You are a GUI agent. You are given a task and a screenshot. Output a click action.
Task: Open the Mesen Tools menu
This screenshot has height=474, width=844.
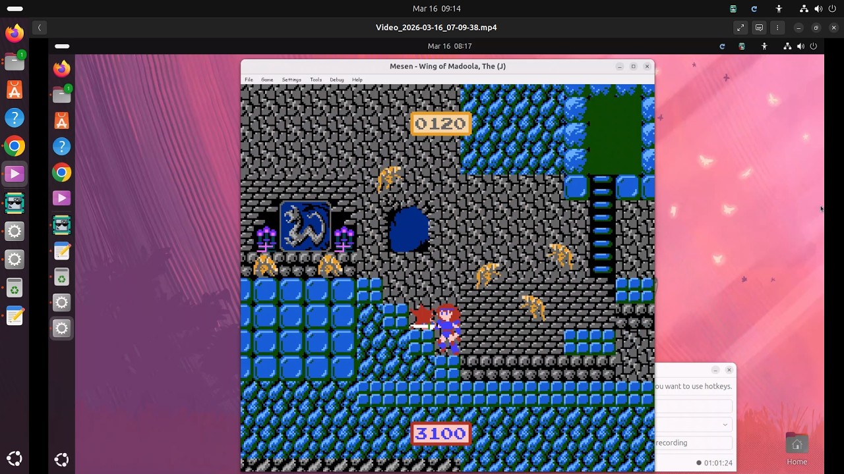316,80
